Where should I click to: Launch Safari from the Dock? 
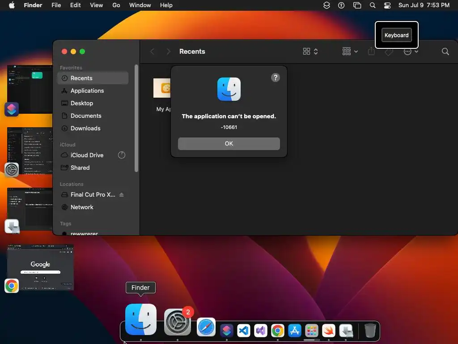(206, 327)
